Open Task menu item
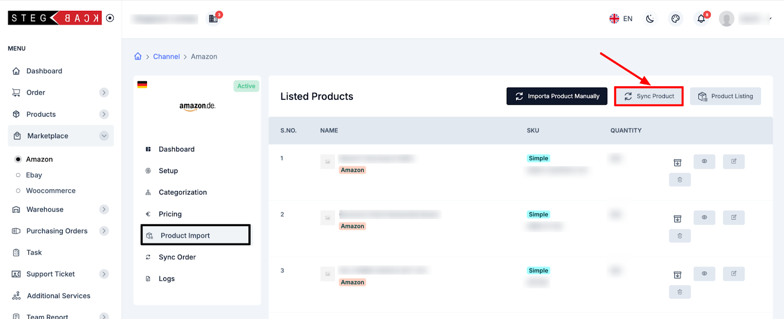 point(34,252)
